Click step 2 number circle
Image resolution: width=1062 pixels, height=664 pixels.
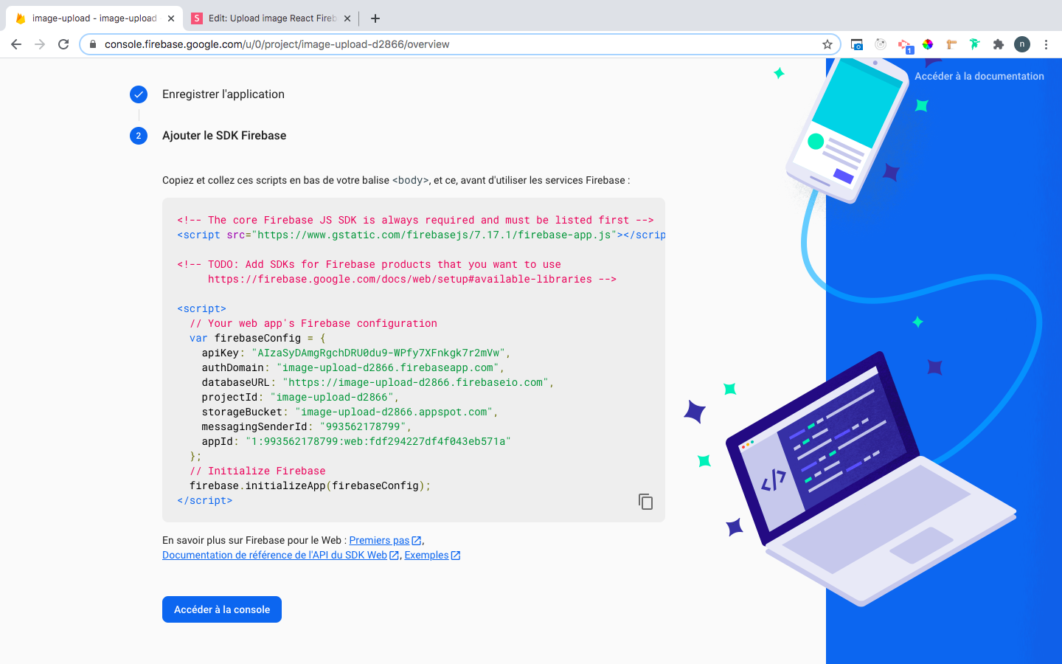click(x=139, y=136)
